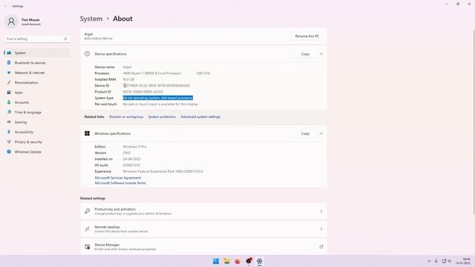The width and height of the screenshot is (475, 267).
Task: Click the Pen and touch value text
Action: (x=160, y=104)
